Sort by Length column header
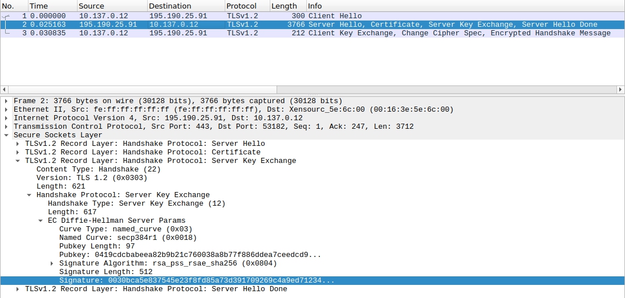This screenshot has height=298, width=625. tap(288, 6)
